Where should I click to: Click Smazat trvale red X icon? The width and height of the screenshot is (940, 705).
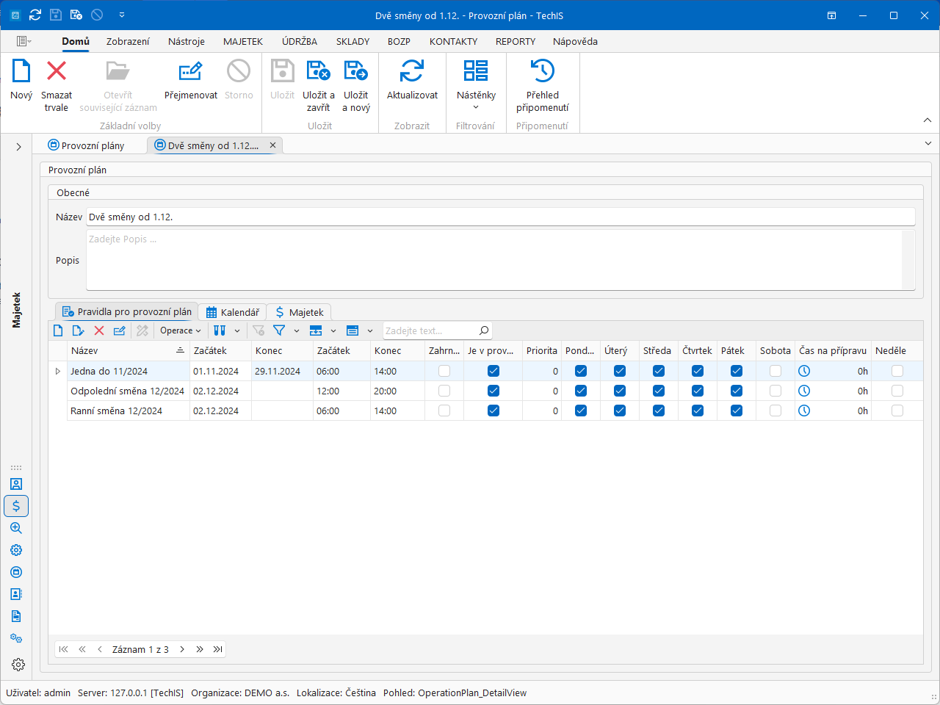pyautogui.click(x=57, y=71)
